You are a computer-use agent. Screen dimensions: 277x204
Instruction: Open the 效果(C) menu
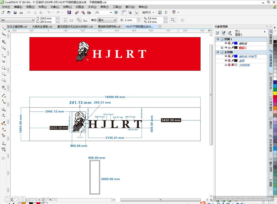click(x=67, y=7)
